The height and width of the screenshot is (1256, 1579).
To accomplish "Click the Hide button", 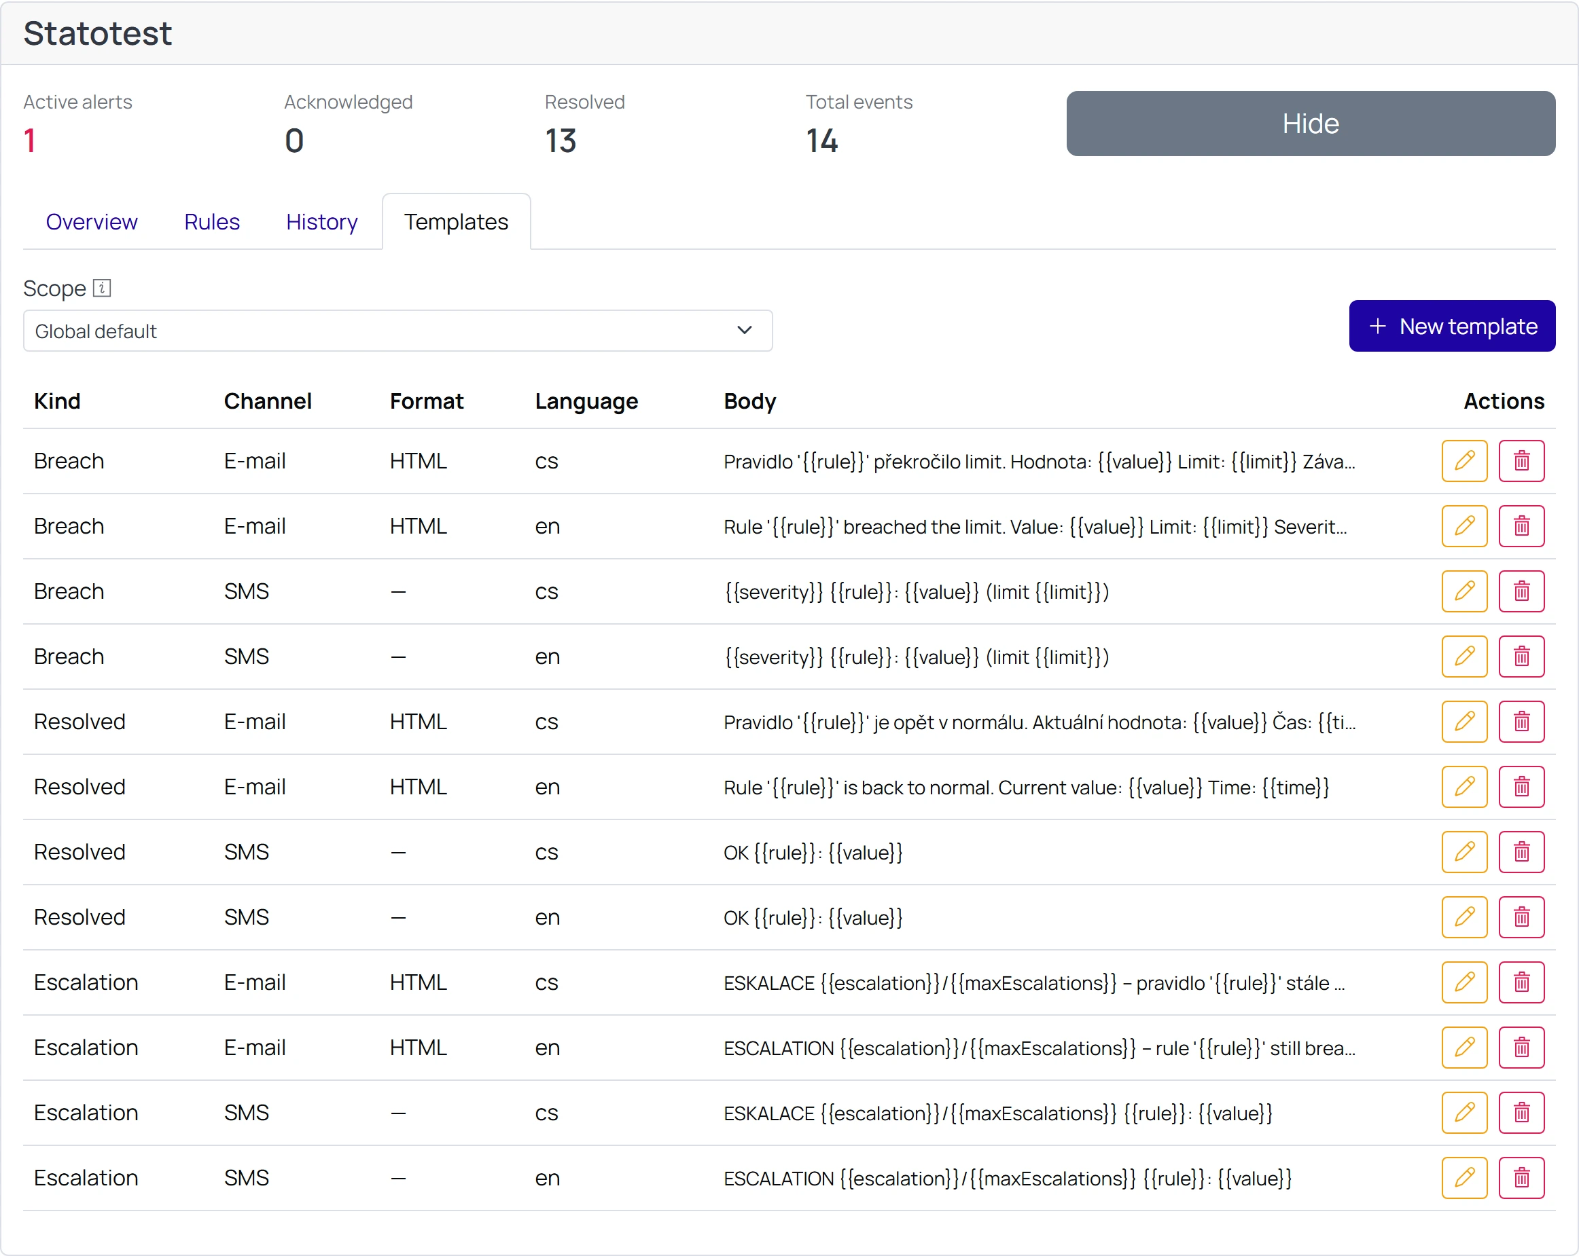I will (x=1310, y=124).
